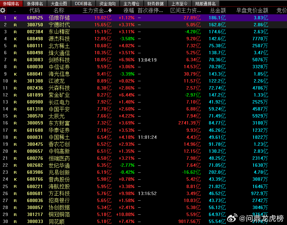Sort by the 涨幅 column header
This screenshot has height=225, width=287.
[x=129, y=11]
